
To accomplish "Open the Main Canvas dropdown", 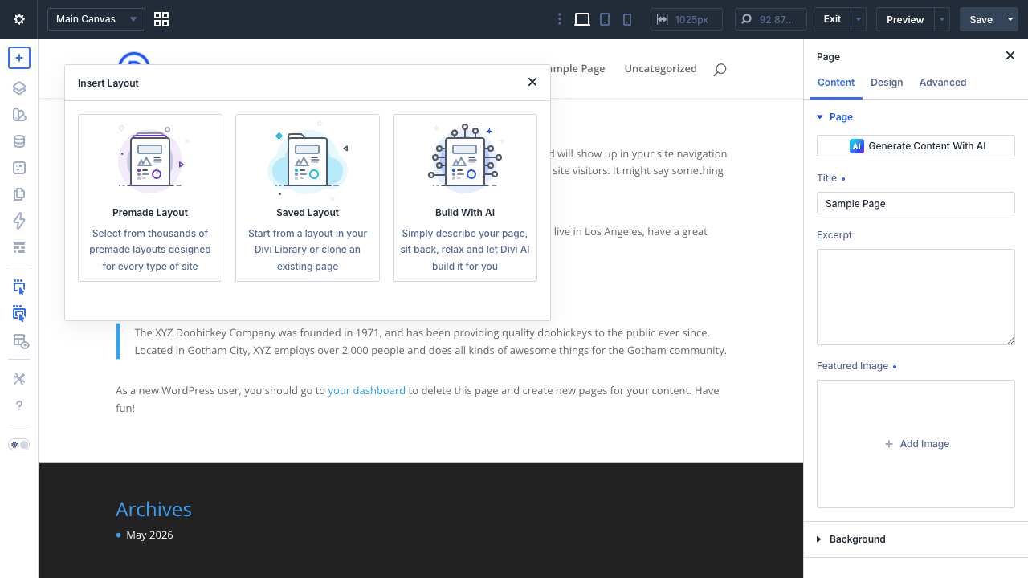I will [96, 19].
